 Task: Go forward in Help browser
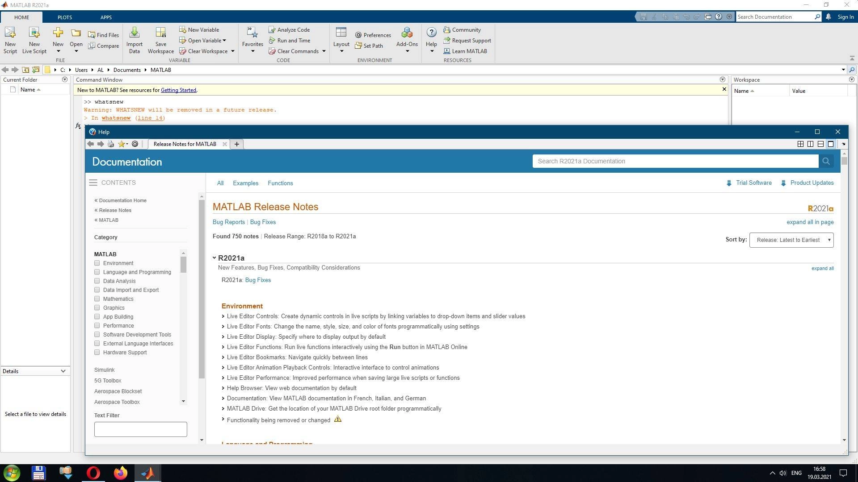coord(101,144)
